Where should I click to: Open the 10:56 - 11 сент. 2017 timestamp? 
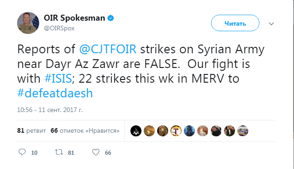coord(50,110)
